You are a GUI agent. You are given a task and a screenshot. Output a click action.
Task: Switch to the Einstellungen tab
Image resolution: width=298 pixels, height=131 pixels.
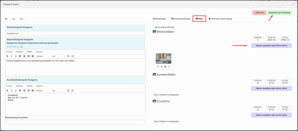159,19
